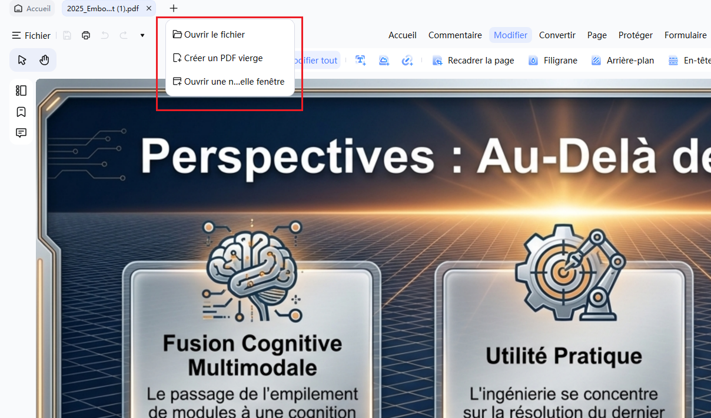Select the add text tool icon

[x=361, y=61]
